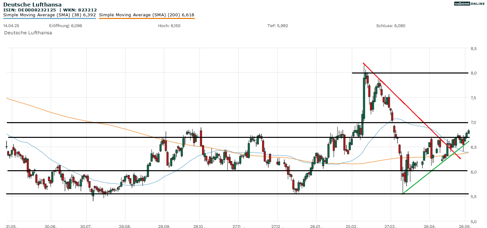Click the 26.01. date axis label

click(x=316, y=226)
